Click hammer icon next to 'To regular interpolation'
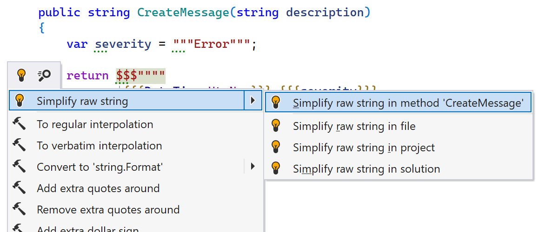This screenshot has width=558, height=232. click(x=20, y=124)
